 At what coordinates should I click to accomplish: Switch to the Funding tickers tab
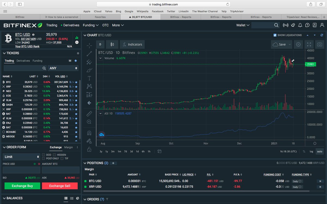pos(37,61)
